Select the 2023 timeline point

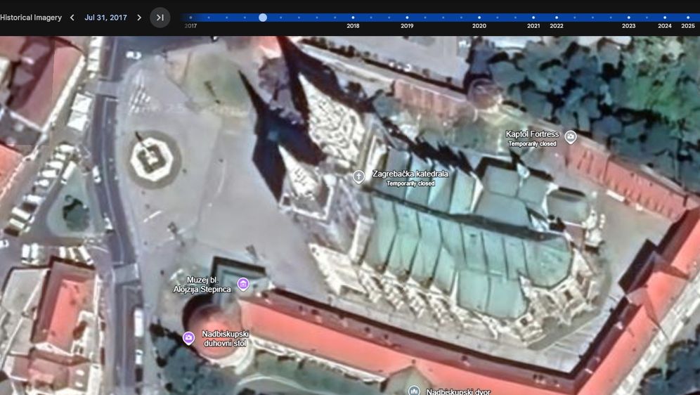[628, 18]
